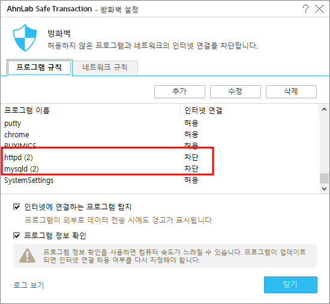Toggle 프로그램 정보 확인 checkbox
330x304 pixels.
tap(17, 236)
